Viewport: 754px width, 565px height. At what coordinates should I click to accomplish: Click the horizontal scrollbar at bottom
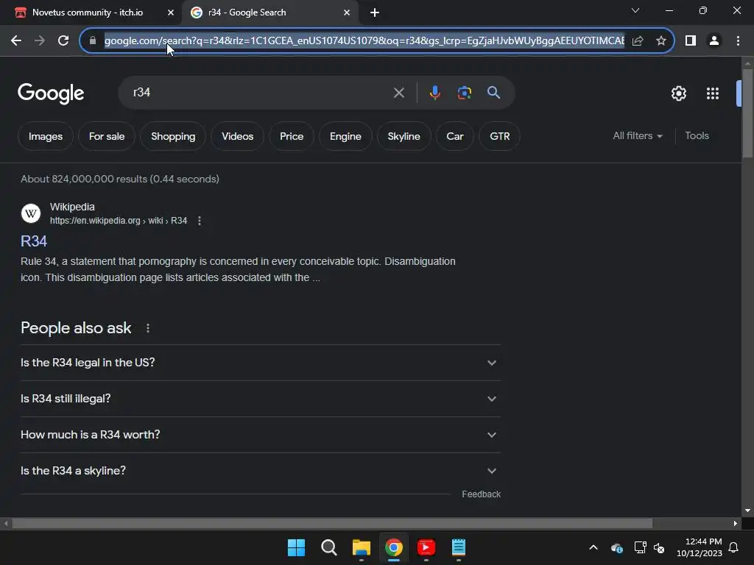point(332,523)
